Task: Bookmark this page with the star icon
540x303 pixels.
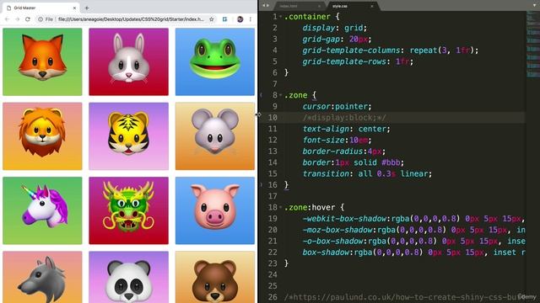Action: [212, 19]
